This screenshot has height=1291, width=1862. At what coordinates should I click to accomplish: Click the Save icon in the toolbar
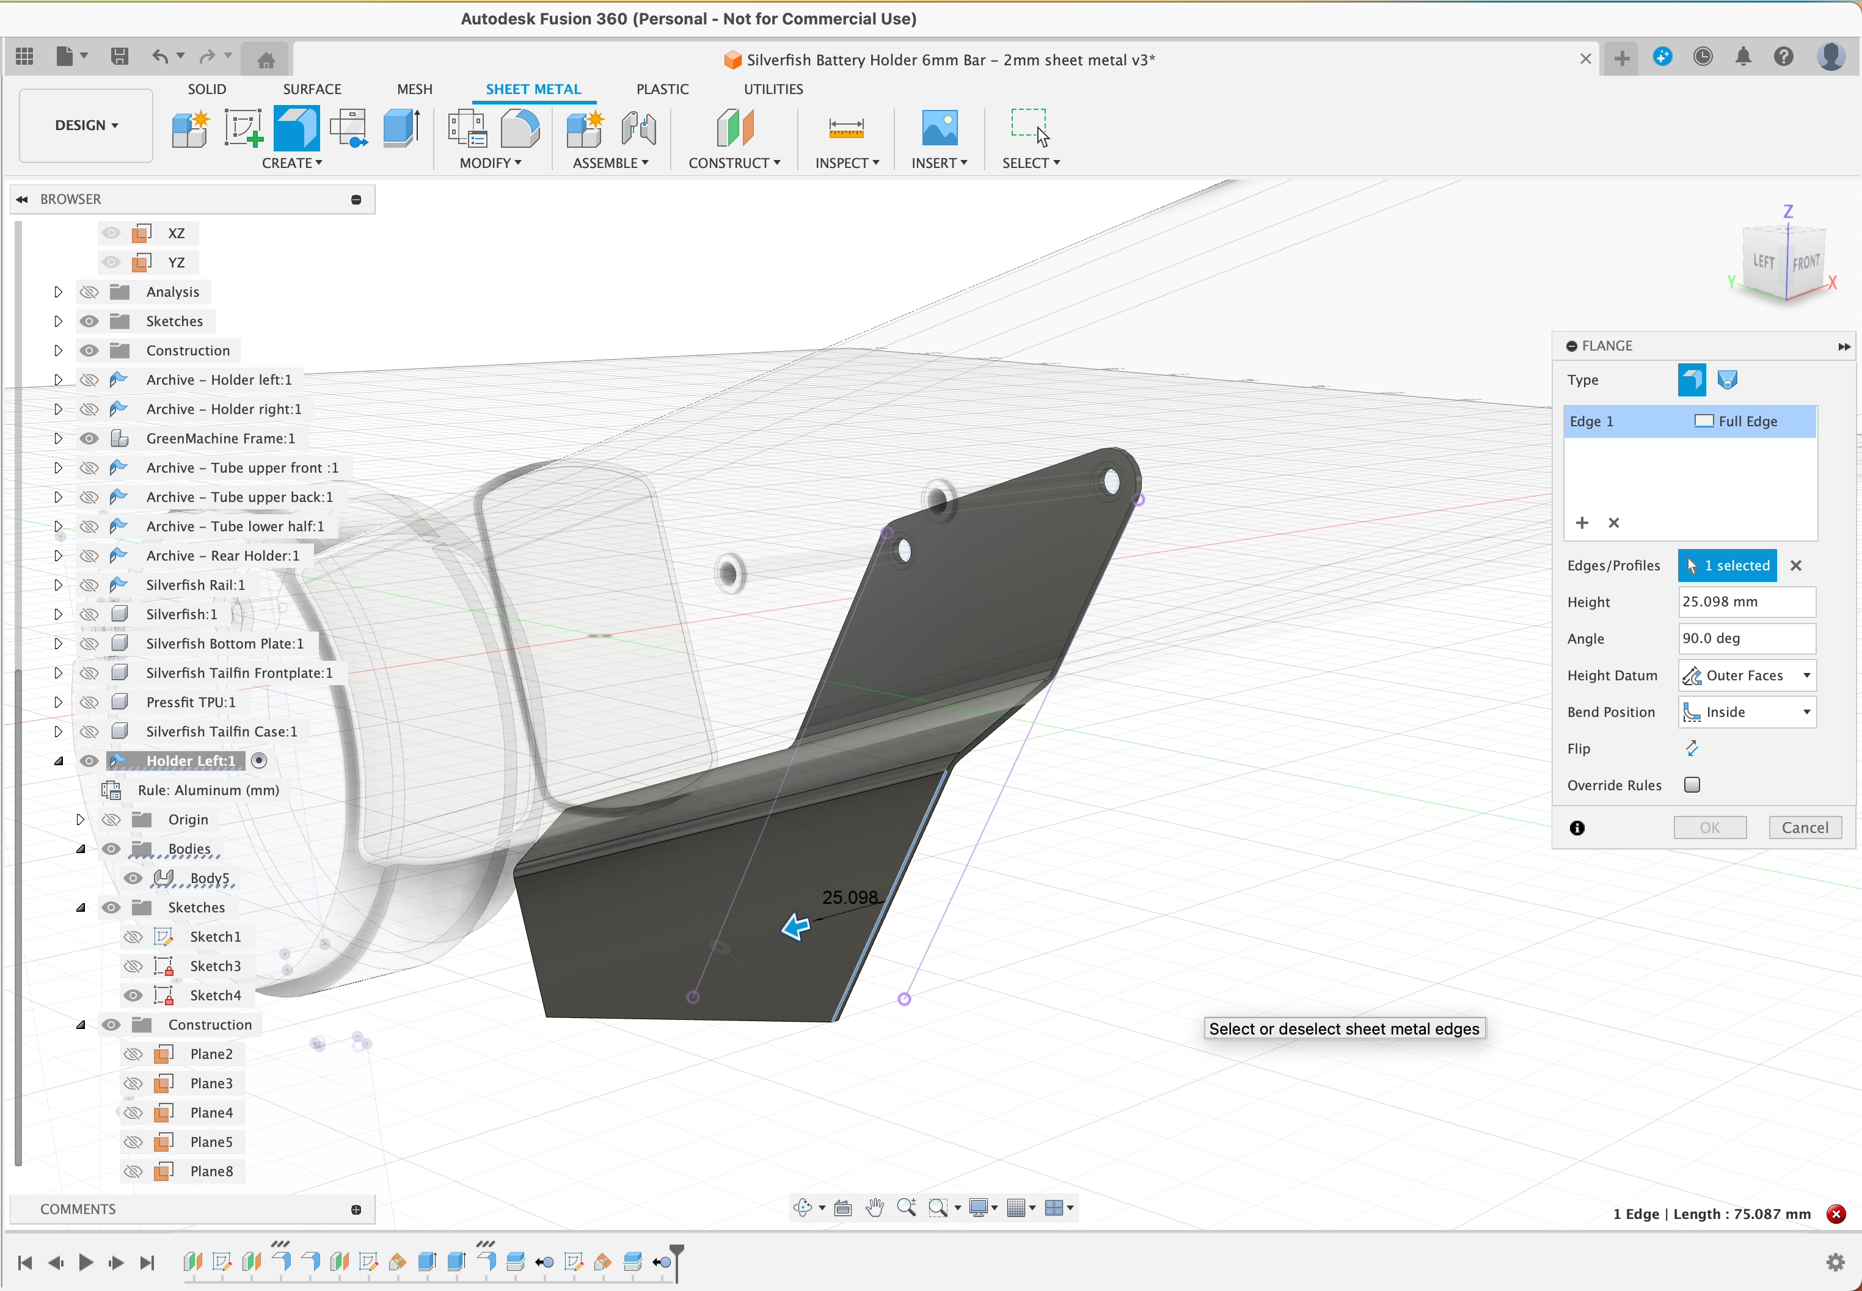click(120, 56)
